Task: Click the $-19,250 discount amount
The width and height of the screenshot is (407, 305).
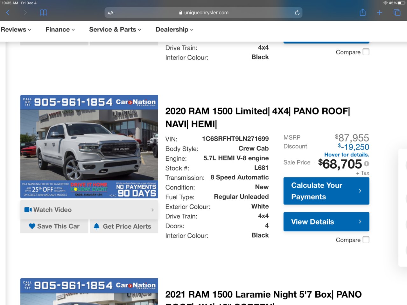Action: click(354, 147)
